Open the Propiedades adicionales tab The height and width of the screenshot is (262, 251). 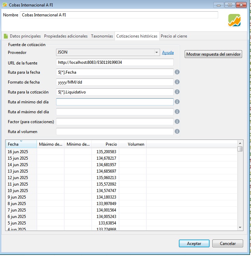point(66,36)
